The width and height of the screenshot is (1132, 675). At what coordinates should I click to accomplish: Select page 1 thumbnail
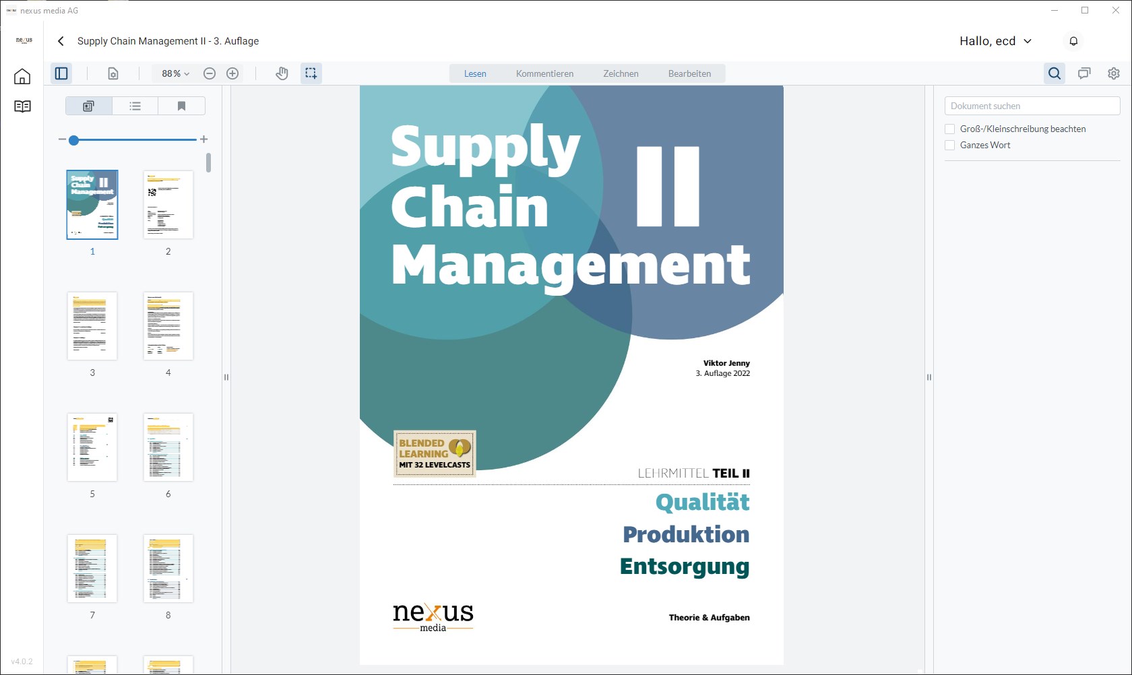tap(92, 205)
